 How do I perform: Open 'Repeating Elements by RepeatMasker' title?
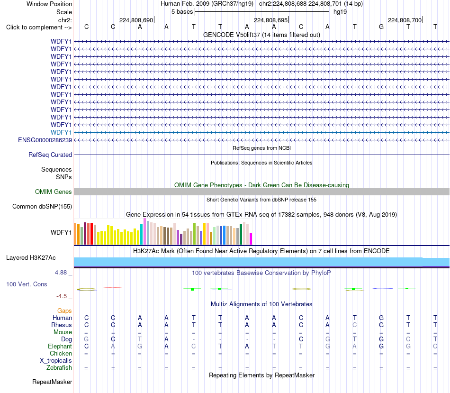[261, 375]
